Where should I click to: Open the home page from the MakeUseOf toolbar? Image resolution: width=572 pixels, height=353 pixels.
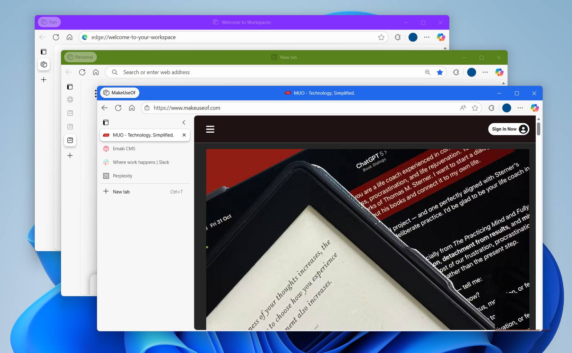point(132,108)
